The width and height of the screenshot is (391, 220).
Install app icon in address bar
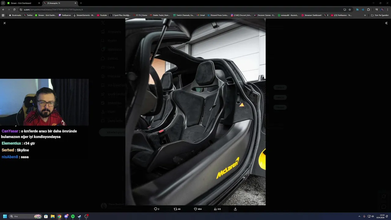(345, 9)
